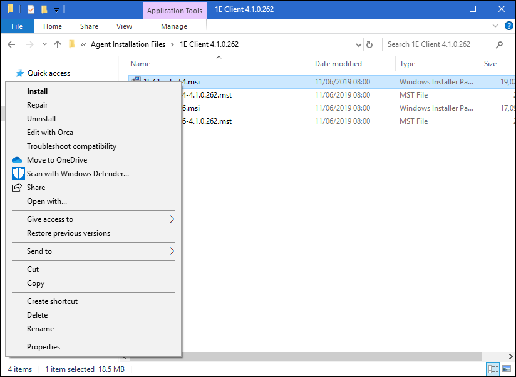
Task: Expand the ribbon with the chevron
Action: (x=495, y=26)
